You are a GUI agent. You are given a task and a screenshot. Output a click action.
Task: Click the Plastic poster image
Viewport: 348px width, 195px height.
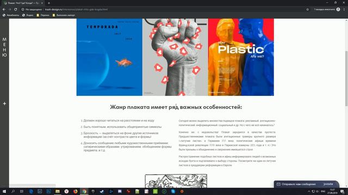pos(241,57)
